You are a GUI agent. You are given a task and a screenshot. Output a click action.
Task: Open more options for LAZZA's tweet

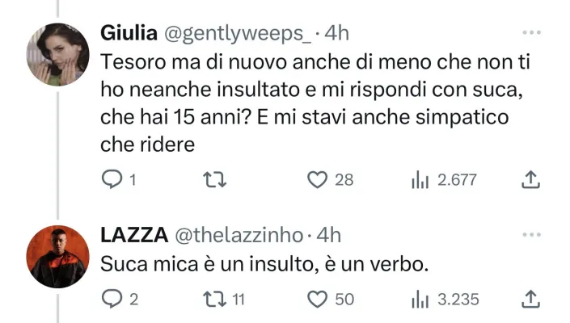point(531,235)
